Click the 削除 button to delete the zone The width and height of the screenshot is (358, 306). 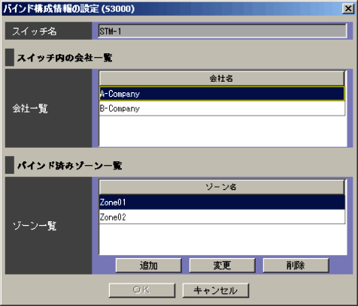[296, 265]
